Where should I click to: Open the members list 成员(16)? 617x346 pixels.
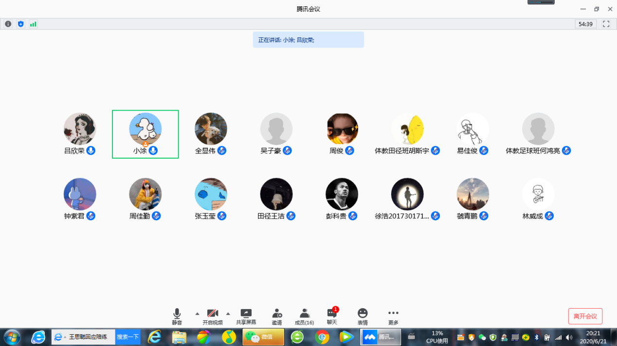click(x=304, y=316)
